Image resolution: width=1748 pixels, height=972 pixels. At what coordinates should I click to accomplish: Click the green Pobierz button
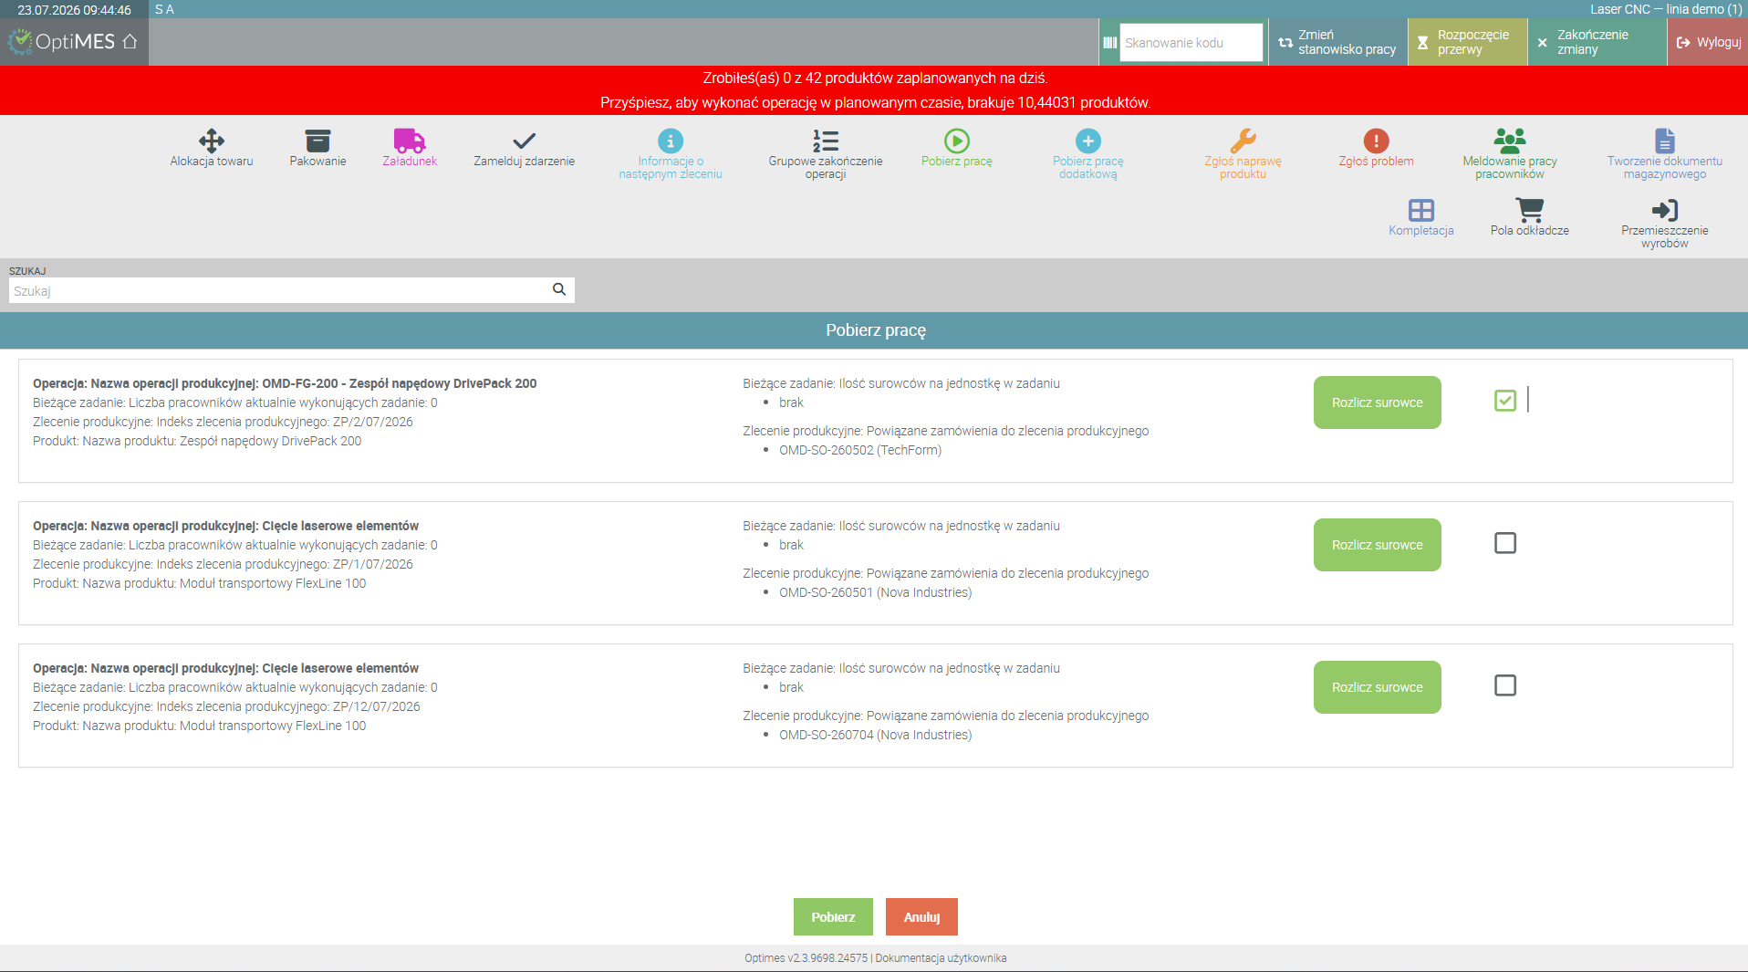point(833,917)
